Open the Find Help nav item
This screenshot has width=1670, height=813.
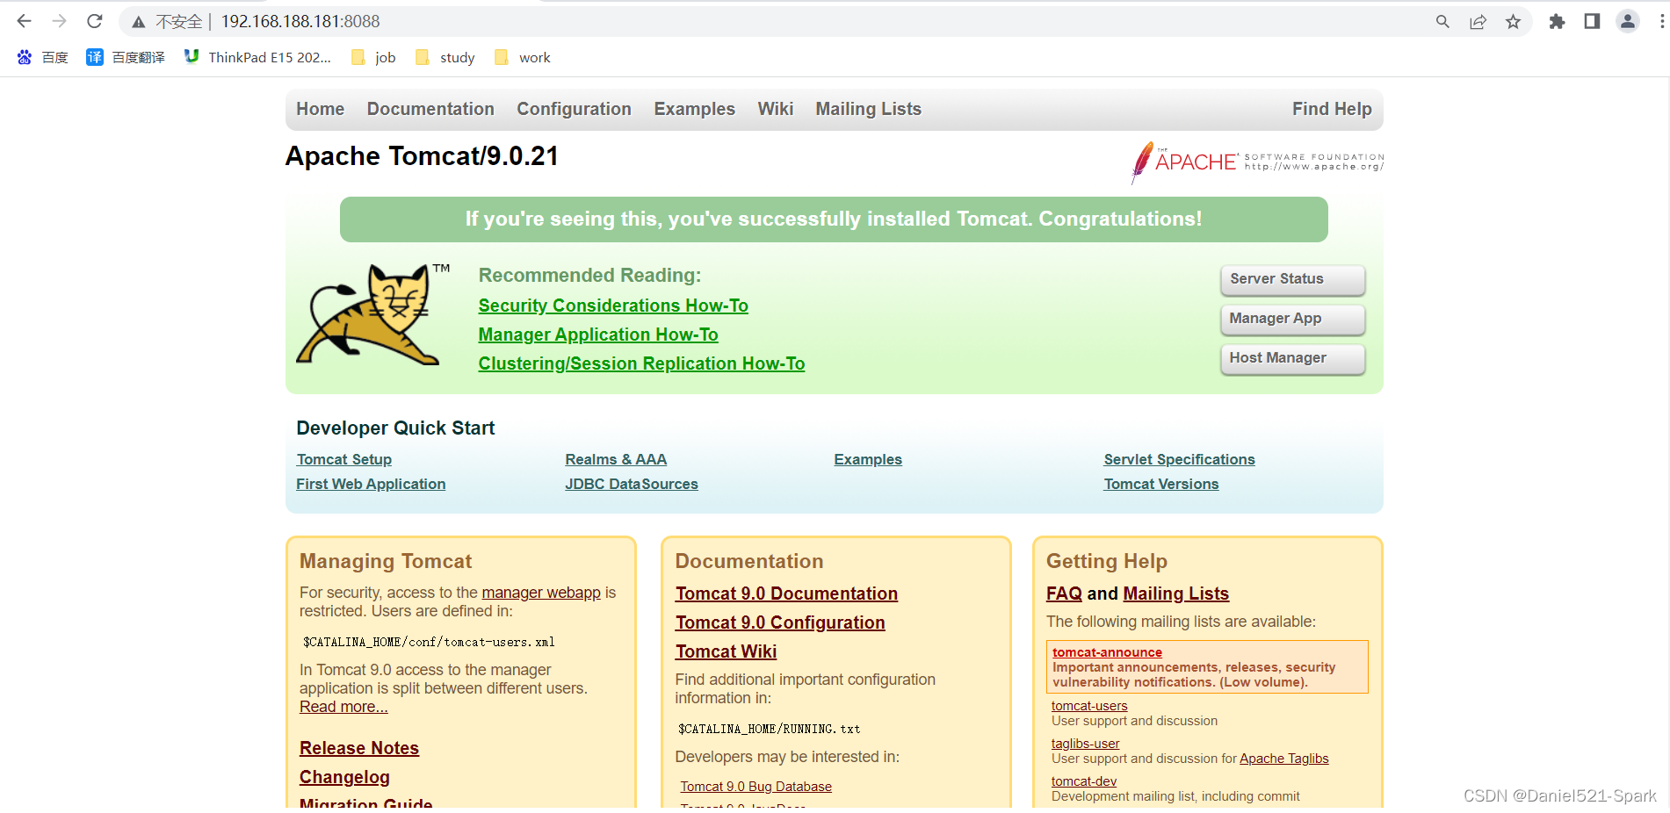[x=1332, y=109]
